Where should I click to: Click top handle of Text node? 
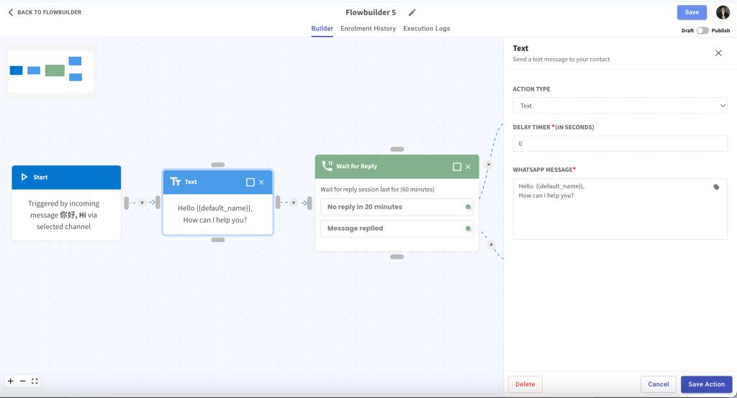click(x=217, y=165)
